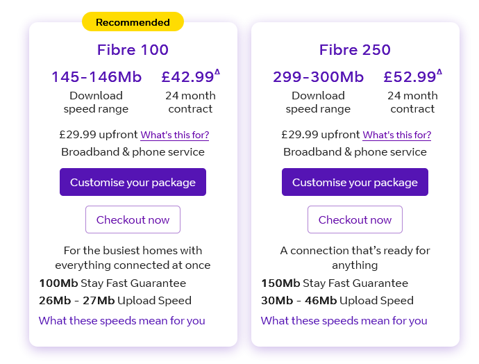Click the Fibre 100 plan heading

point(133,50)
